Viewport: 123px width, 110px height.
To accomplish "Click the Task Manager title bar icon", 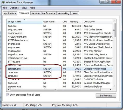I will pos(3,2).
